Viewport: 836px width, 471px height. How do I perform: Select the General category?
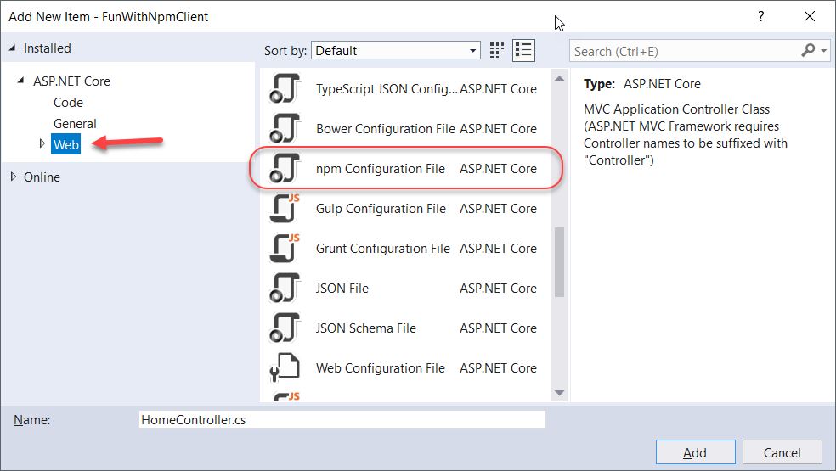(75, 123)
